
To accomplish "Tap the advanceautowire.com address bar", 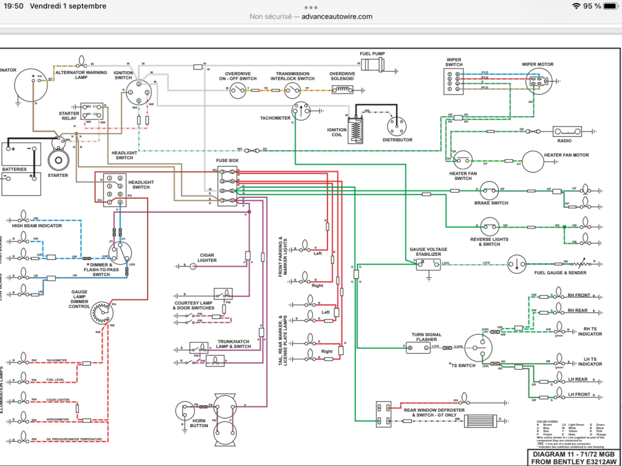I will click(x=311, y=16).
